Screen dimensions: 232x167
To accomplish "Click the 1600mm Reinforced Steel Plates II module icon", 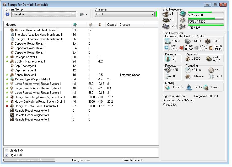I will [12, 30].
